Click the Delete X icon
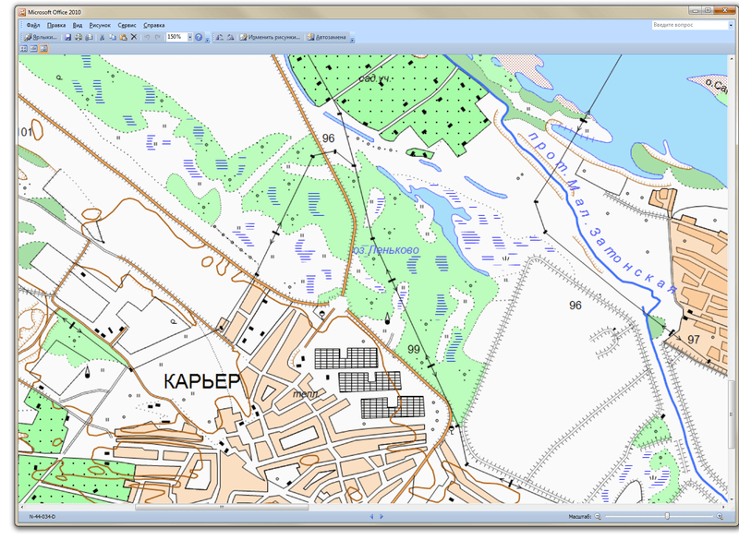The width and height of the screenshot is (739, 540). click(x=134, y=37)
